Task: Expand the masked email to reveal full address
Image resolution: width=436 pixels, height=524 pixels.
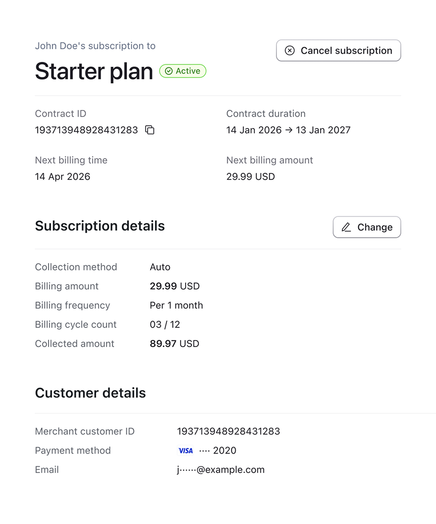Action: click(x=221, y=470)
